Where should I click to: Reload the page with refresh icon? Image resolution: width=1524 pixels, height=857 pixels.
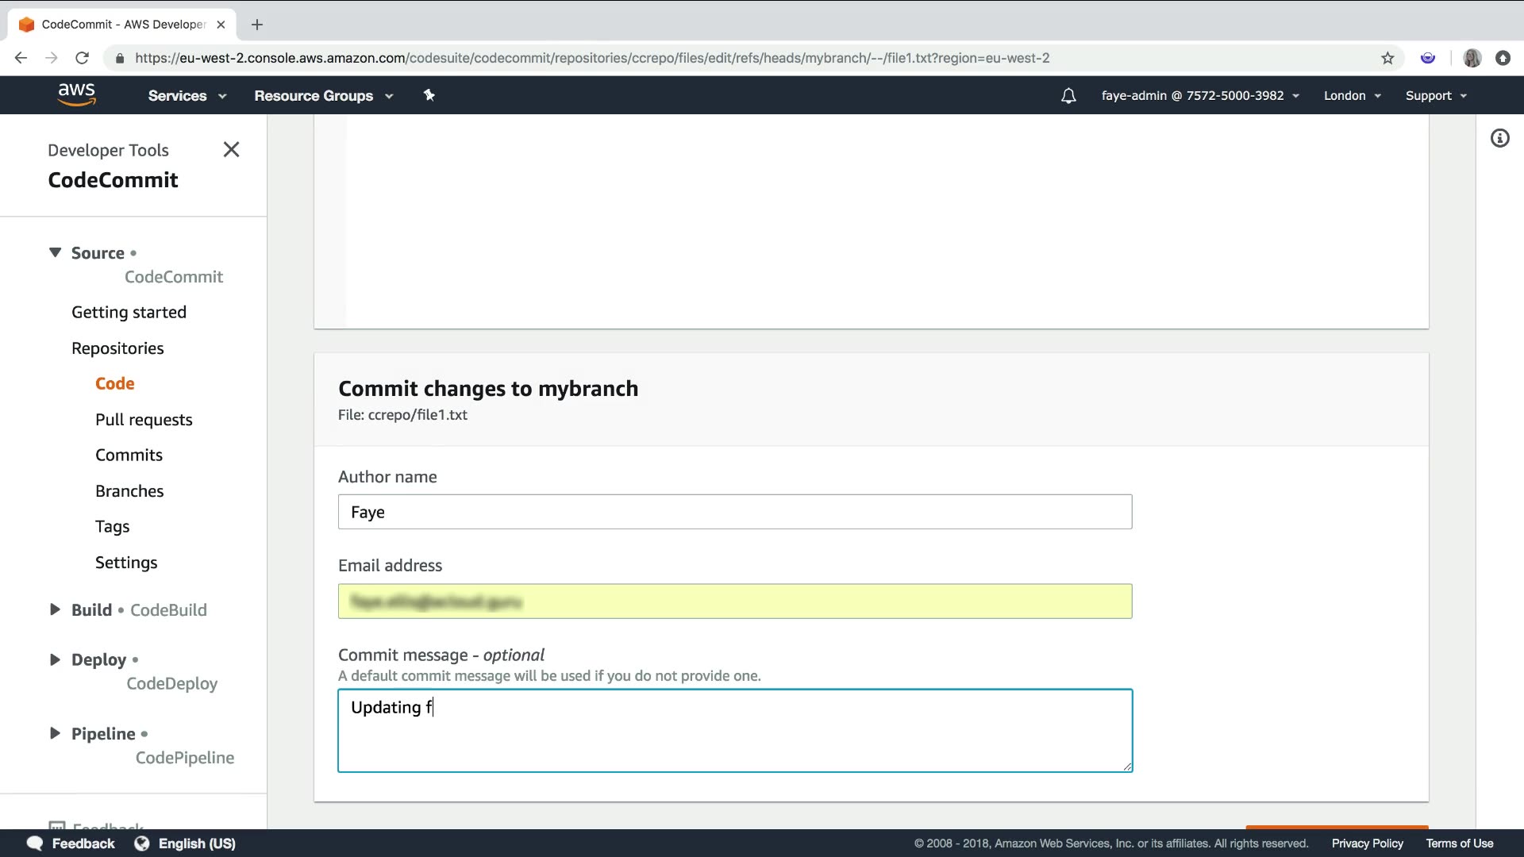[x=82, y=58]
